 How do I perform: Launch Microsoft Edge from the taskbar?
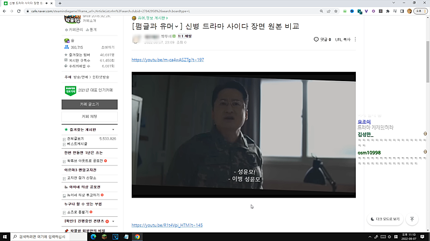pyautogui.click(x=93, y=237)
